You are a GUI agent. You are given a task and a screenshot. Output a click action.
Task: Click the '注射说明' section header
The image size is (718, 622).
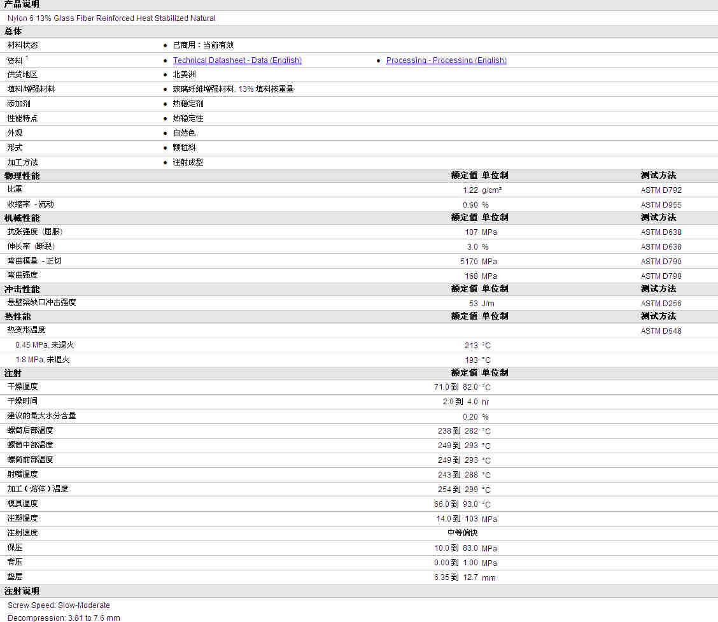[x=22, y=591]
